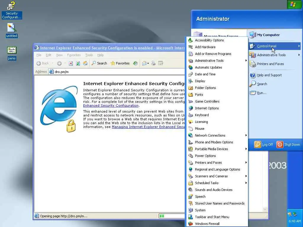Click Log Off in Start menu
The image size is (303, 227).
pos(264,145)
